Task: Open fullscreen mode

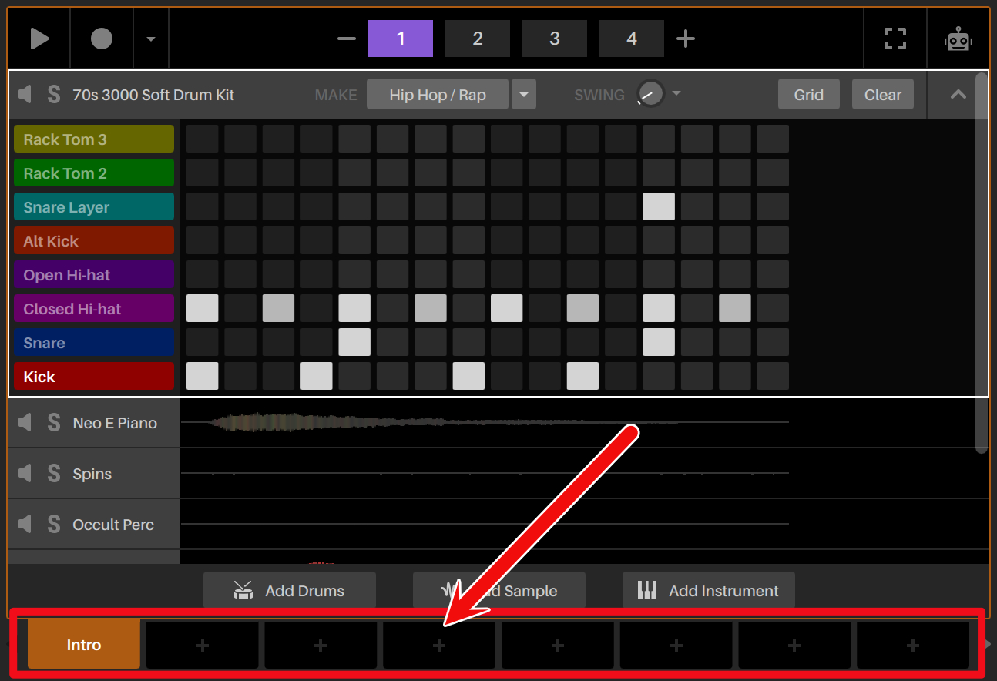Action: pos(895,38)
